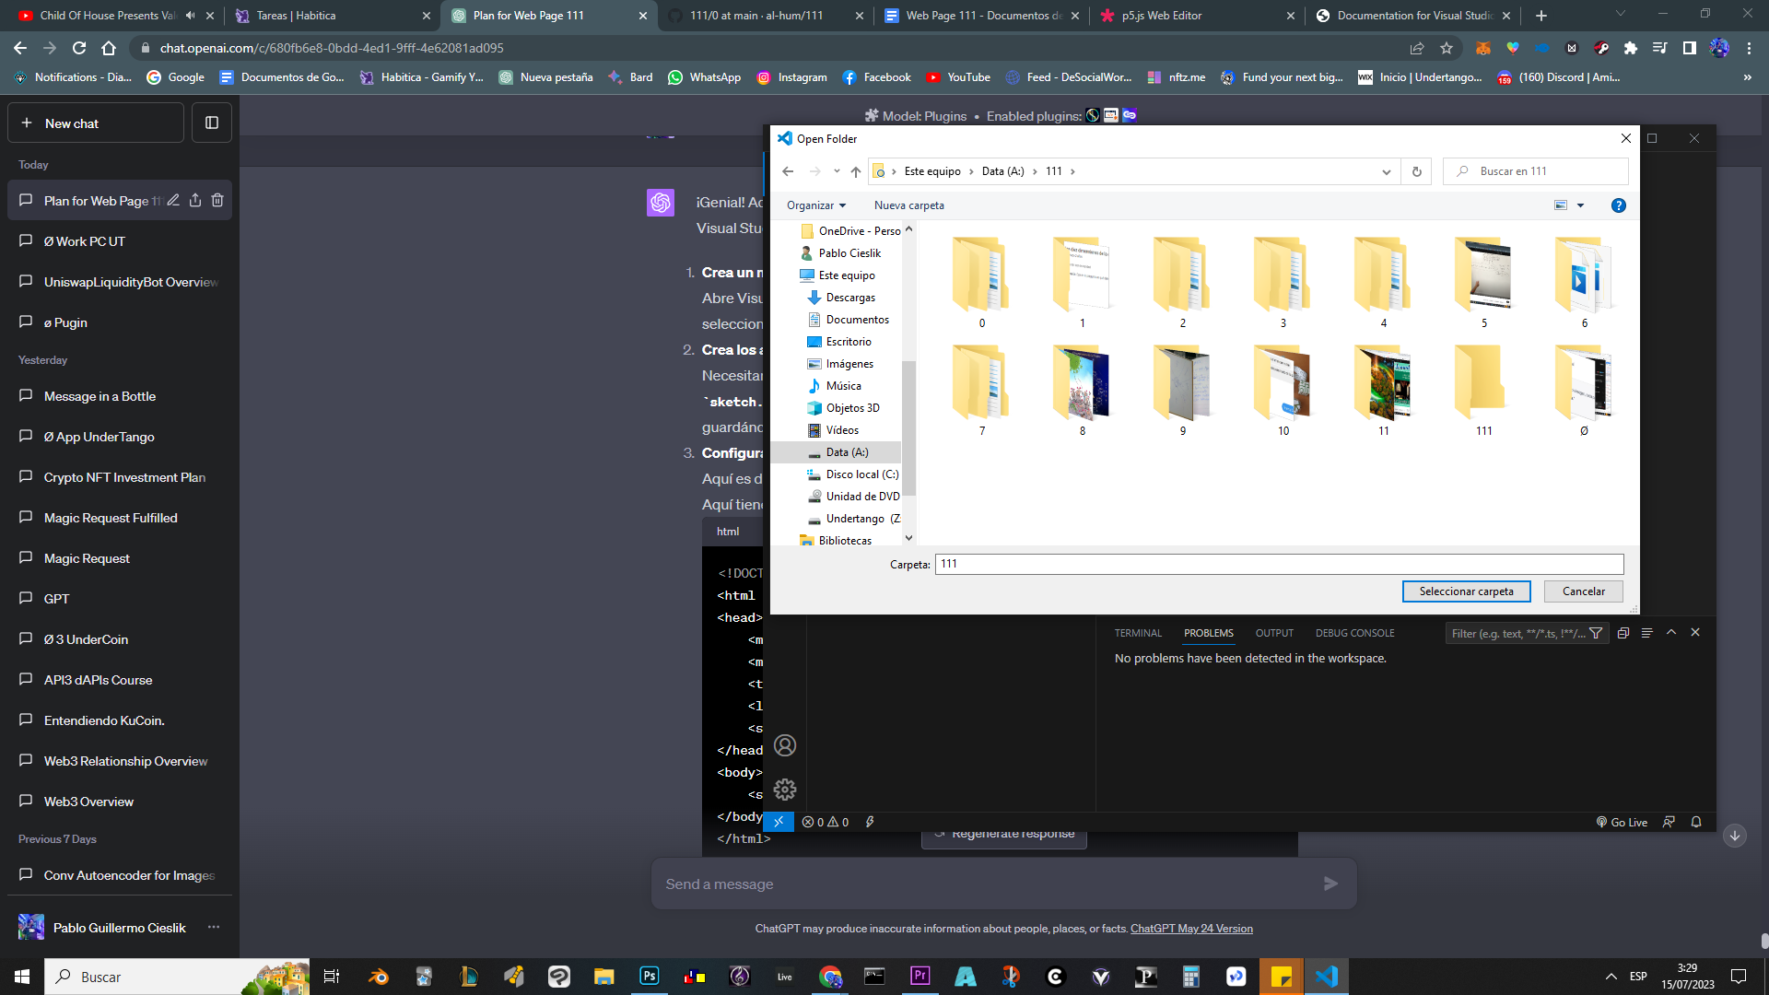Go back in Open Folder dialog
The width and height of the screenshot is (1769, 995).
pos(788,171)
